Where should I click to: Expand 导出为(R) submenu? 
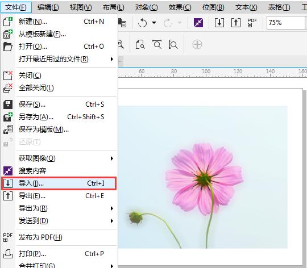click(x=59, y=208)
